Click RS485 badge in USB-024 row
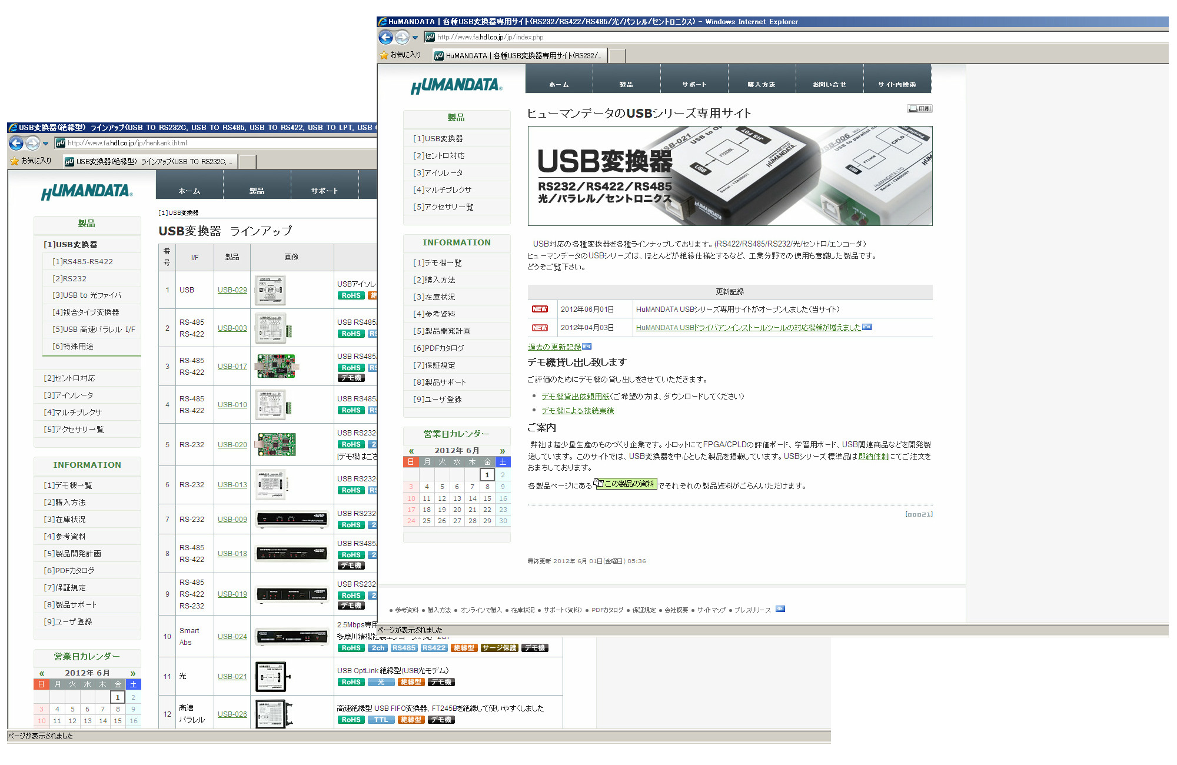This screenshot has width=1177, height=765. click(404, 648)
